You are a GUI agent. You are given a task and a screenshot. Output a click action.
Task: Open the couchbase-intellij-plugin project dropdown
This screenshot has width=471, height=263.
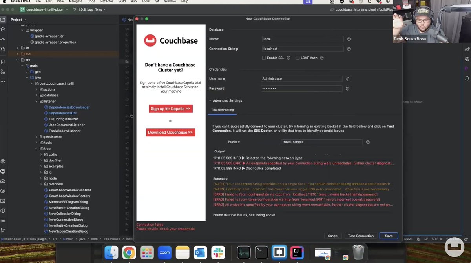(44, 9)
